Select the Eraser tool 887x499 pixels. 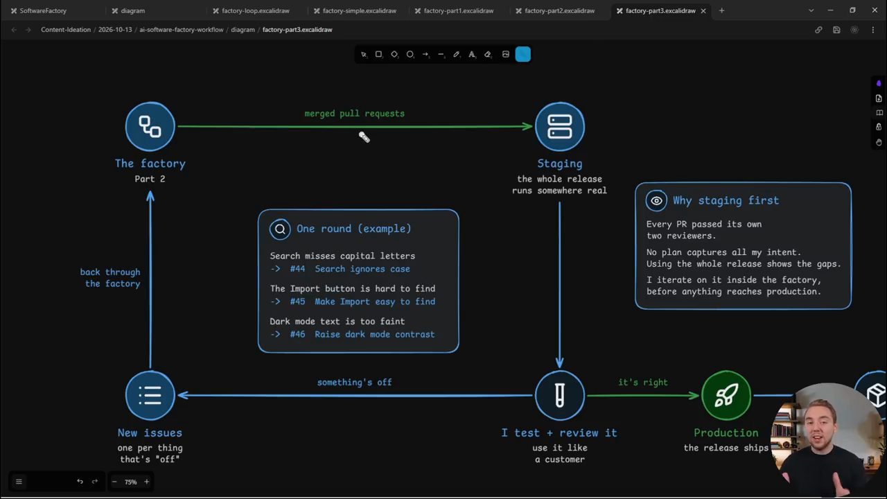click(487, 54)
